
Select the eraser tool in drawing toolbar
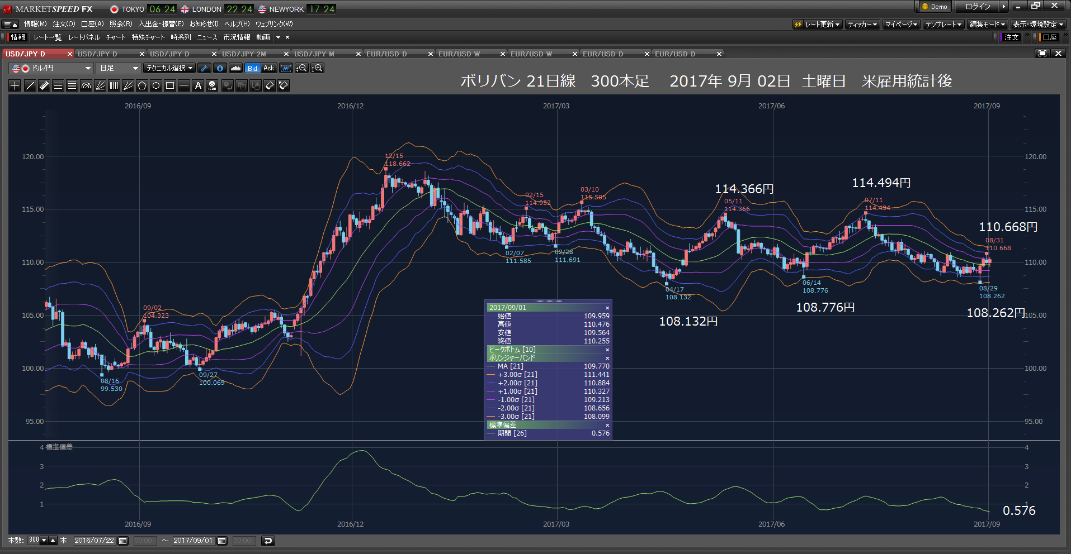(x=270, y=85)
